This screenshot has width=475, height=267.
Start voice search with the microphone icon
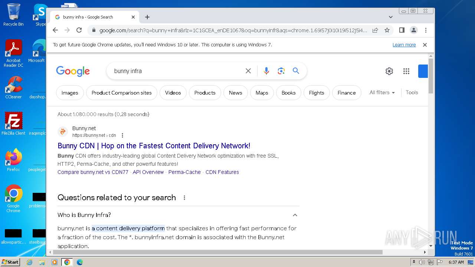click(x=266, y=71)
